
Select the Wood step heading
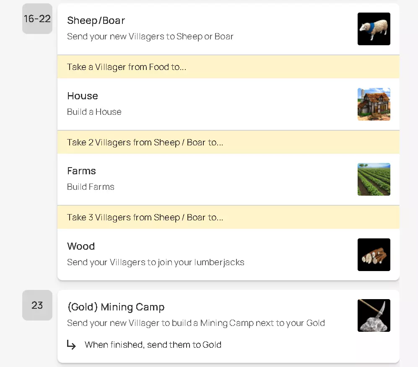(81, 246)
